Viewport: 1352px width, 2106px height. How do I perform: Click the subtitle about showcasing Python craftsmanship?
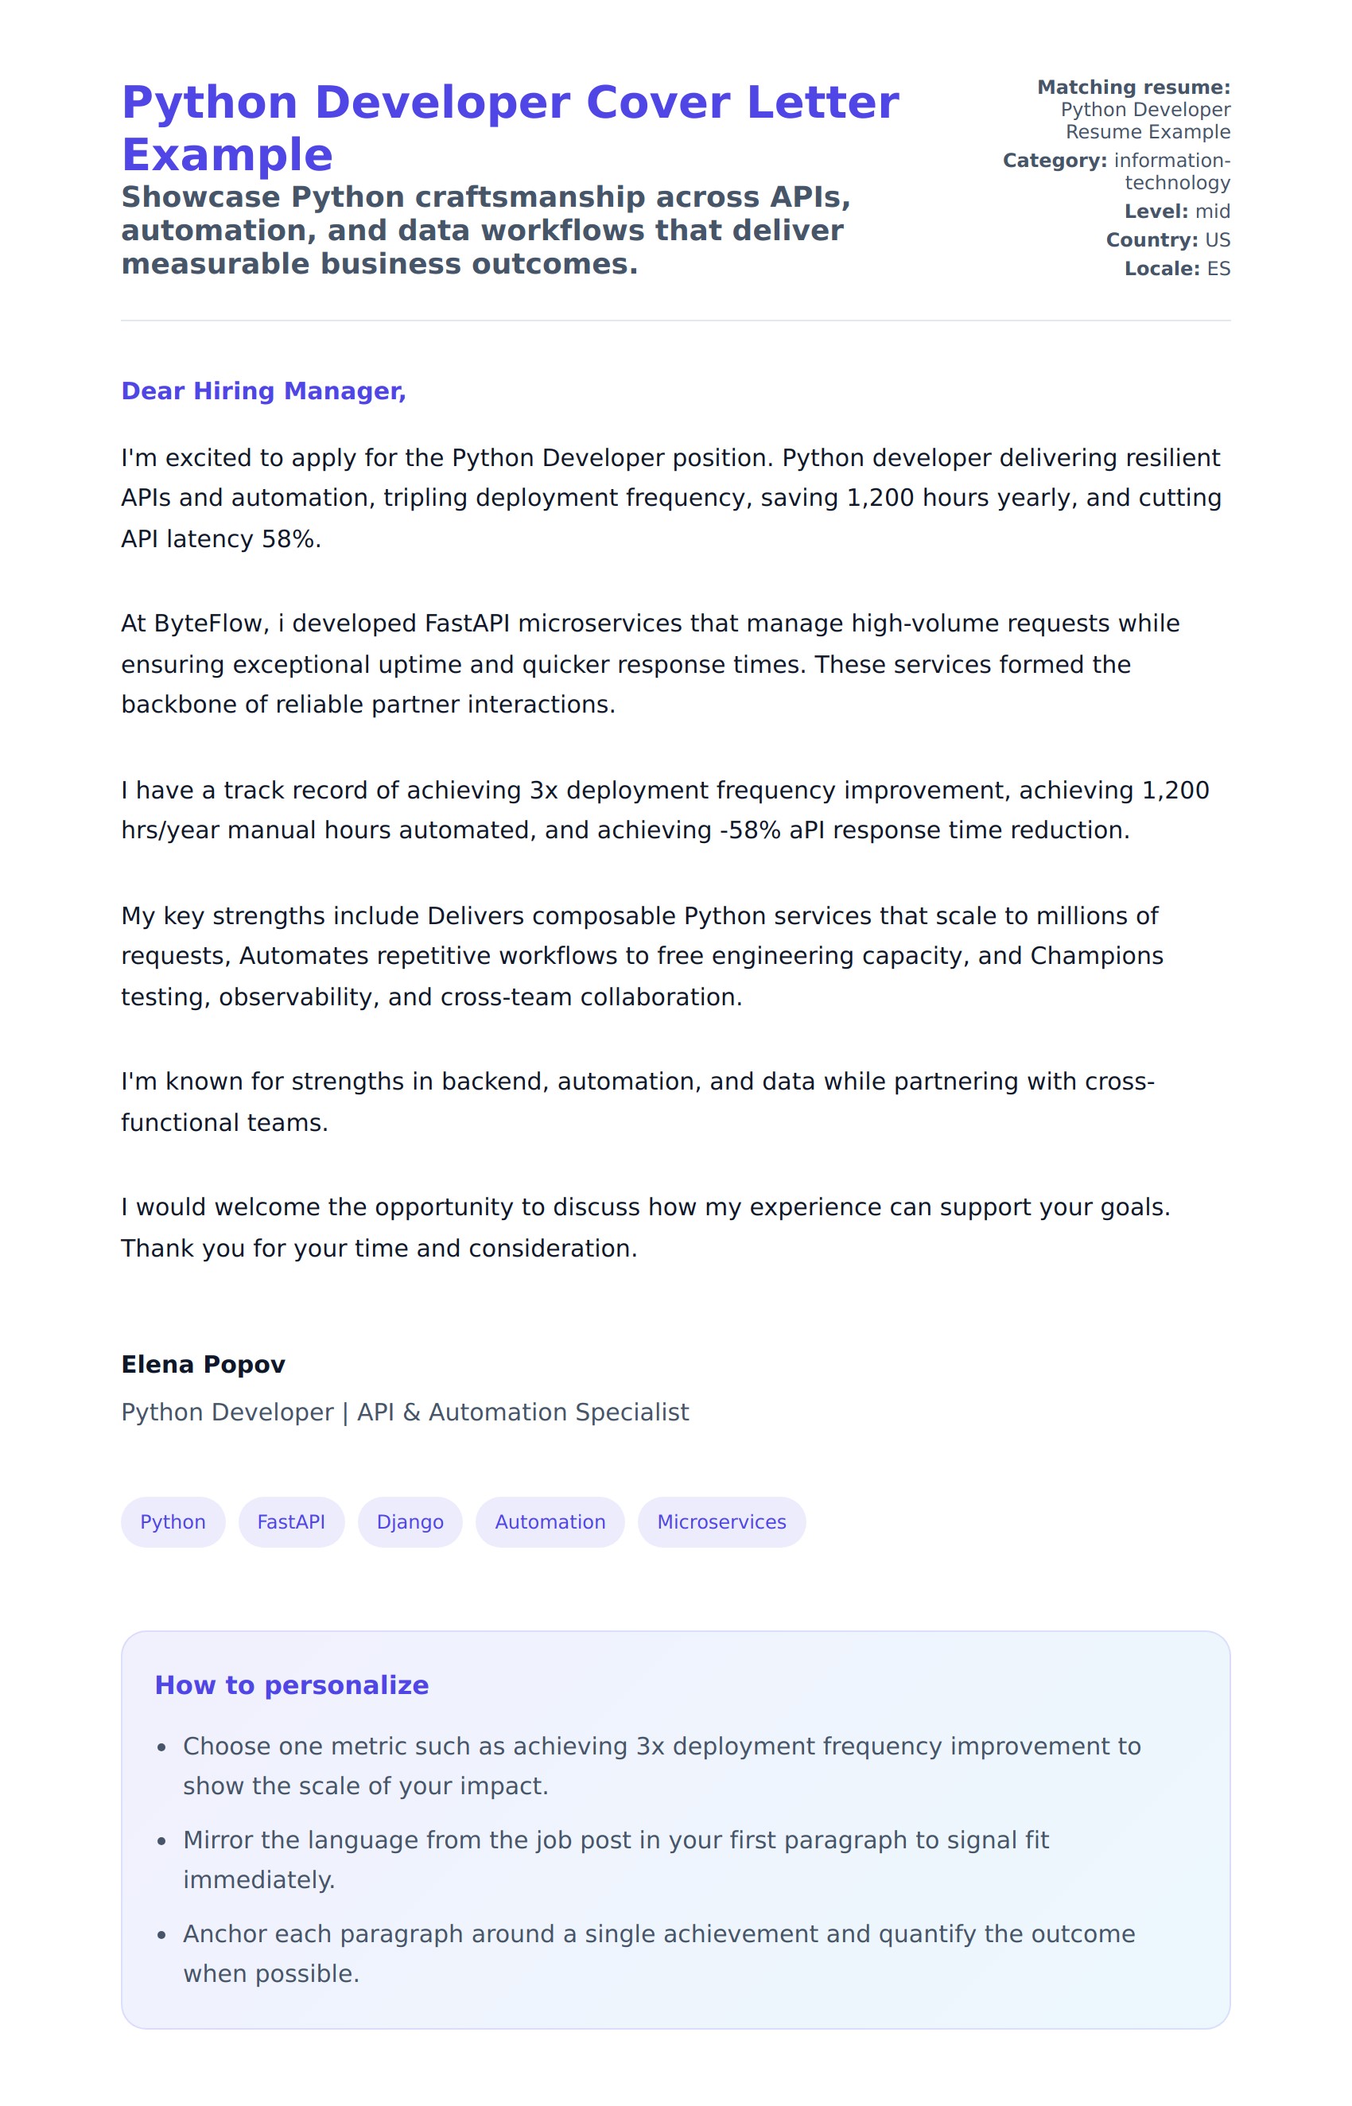[485, 230]
